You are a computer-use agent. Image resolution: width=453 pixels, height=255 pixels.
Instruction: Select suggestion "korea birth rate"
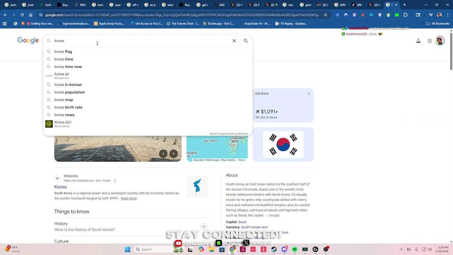(148, 107)
